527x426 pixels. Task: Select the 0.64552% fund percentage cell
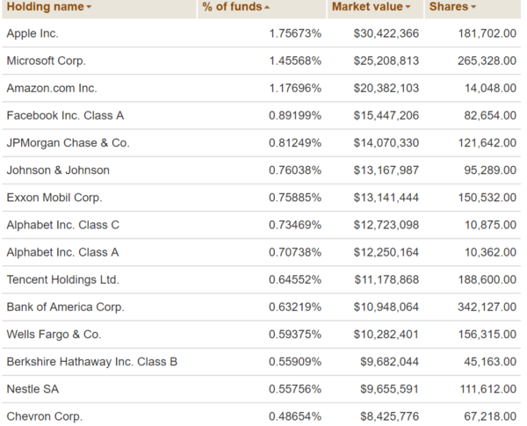pos(295,279)
